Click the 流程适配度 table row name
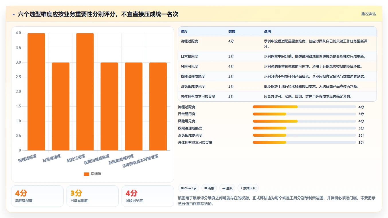Image resolution: width=388 pixels, height=218 pixels. pyautogui.click(x=189, y=41)
